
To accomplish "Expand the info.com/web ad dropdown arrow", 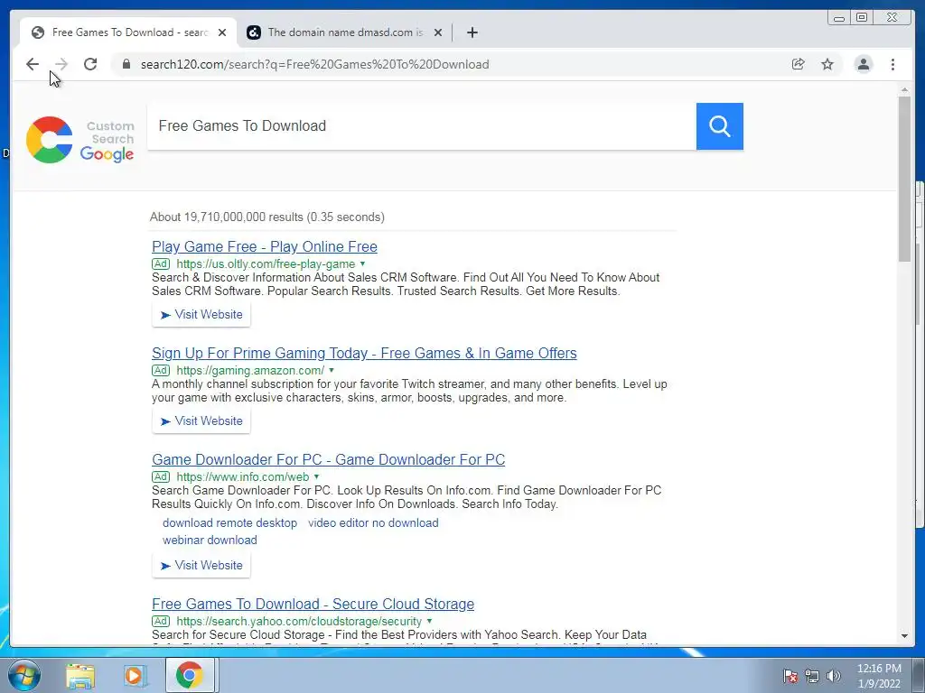I will coord(317,476).
